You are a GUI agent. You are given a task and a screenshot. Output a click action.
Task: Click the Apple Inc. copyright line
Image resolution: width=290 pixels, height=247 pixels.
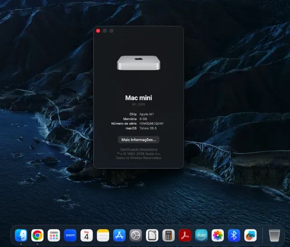[139, 154]
